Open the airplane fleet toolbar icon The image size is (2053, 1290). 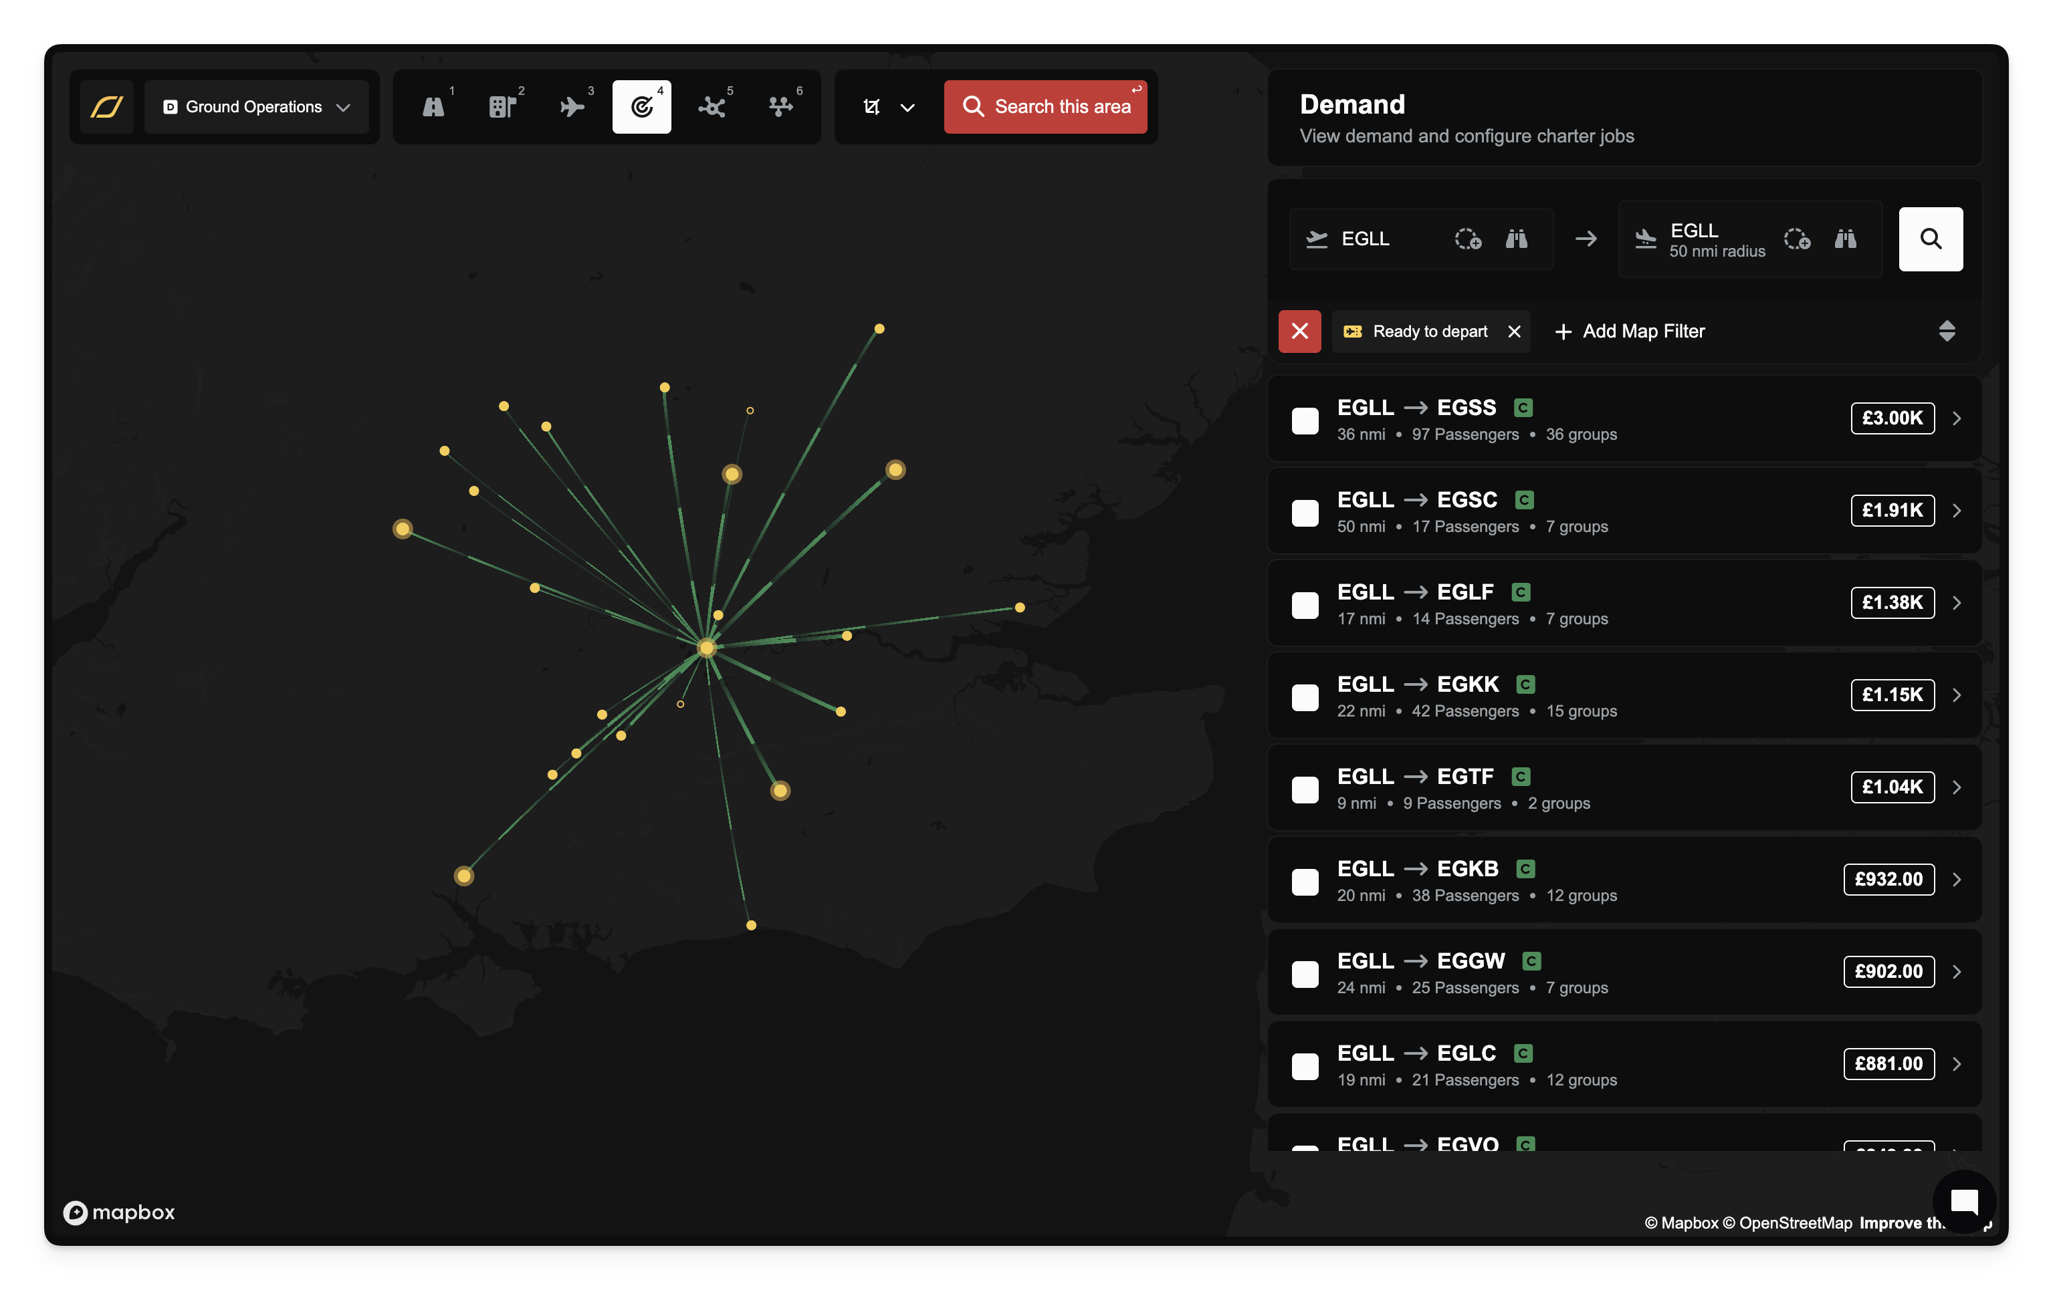(x=572, y=108)
